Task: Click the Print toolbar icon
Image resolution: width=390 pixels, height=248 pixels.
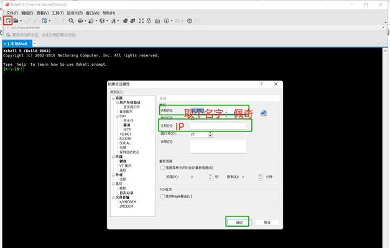Action: point(80,21)
